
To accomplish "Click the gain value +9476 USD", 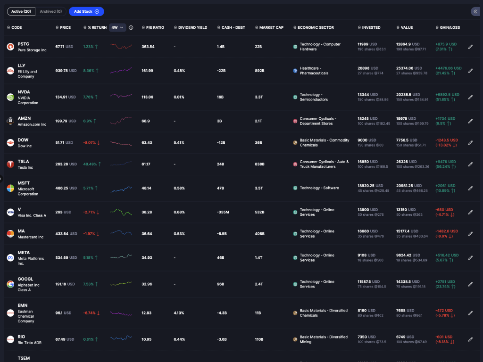I will (445, 162).
